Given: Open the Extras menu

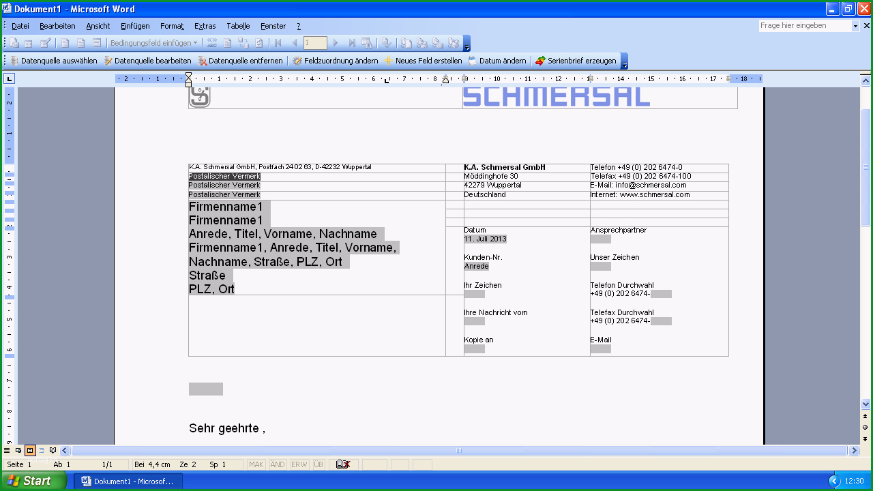Looking at the screenshot, I should pyautogui.click(x=205, y=26).
